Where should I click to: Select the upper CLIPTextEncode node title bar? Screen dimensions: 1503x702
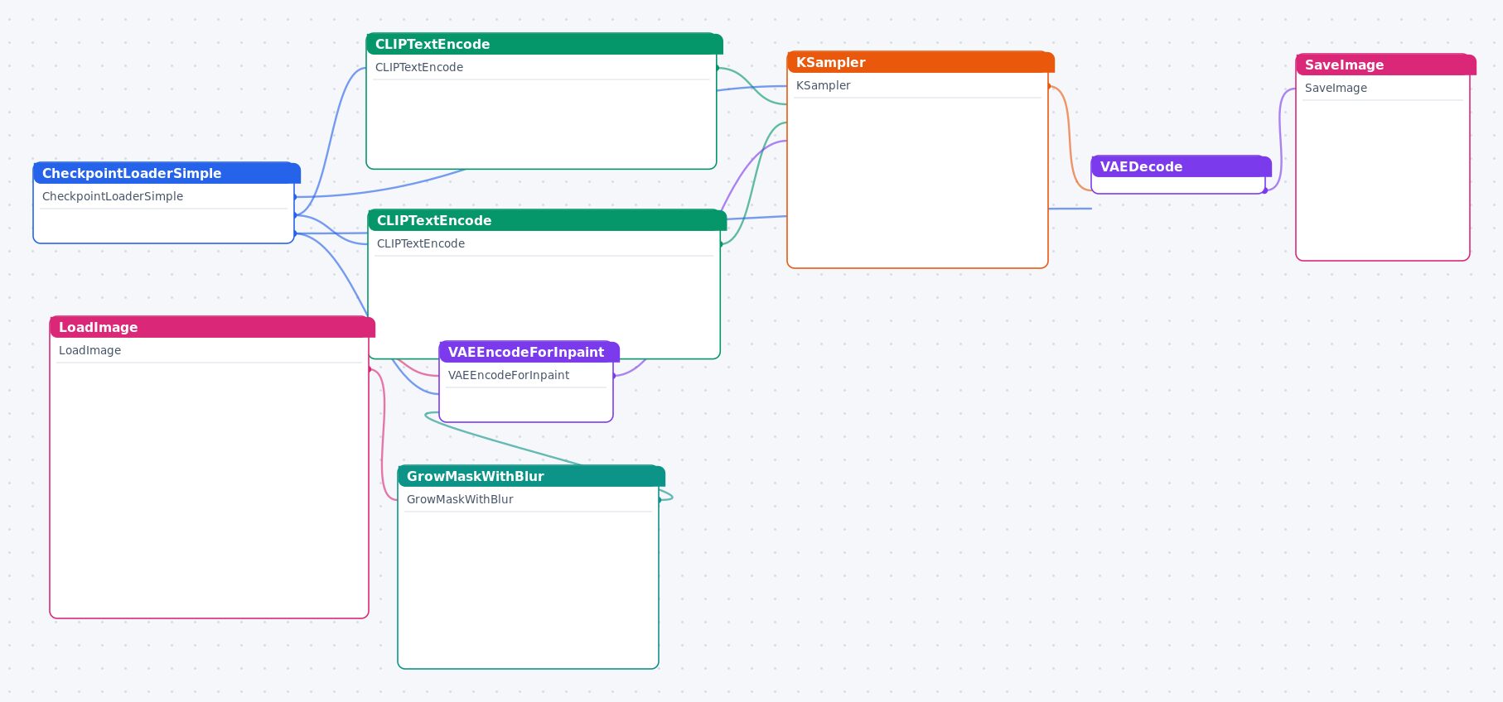544,44
